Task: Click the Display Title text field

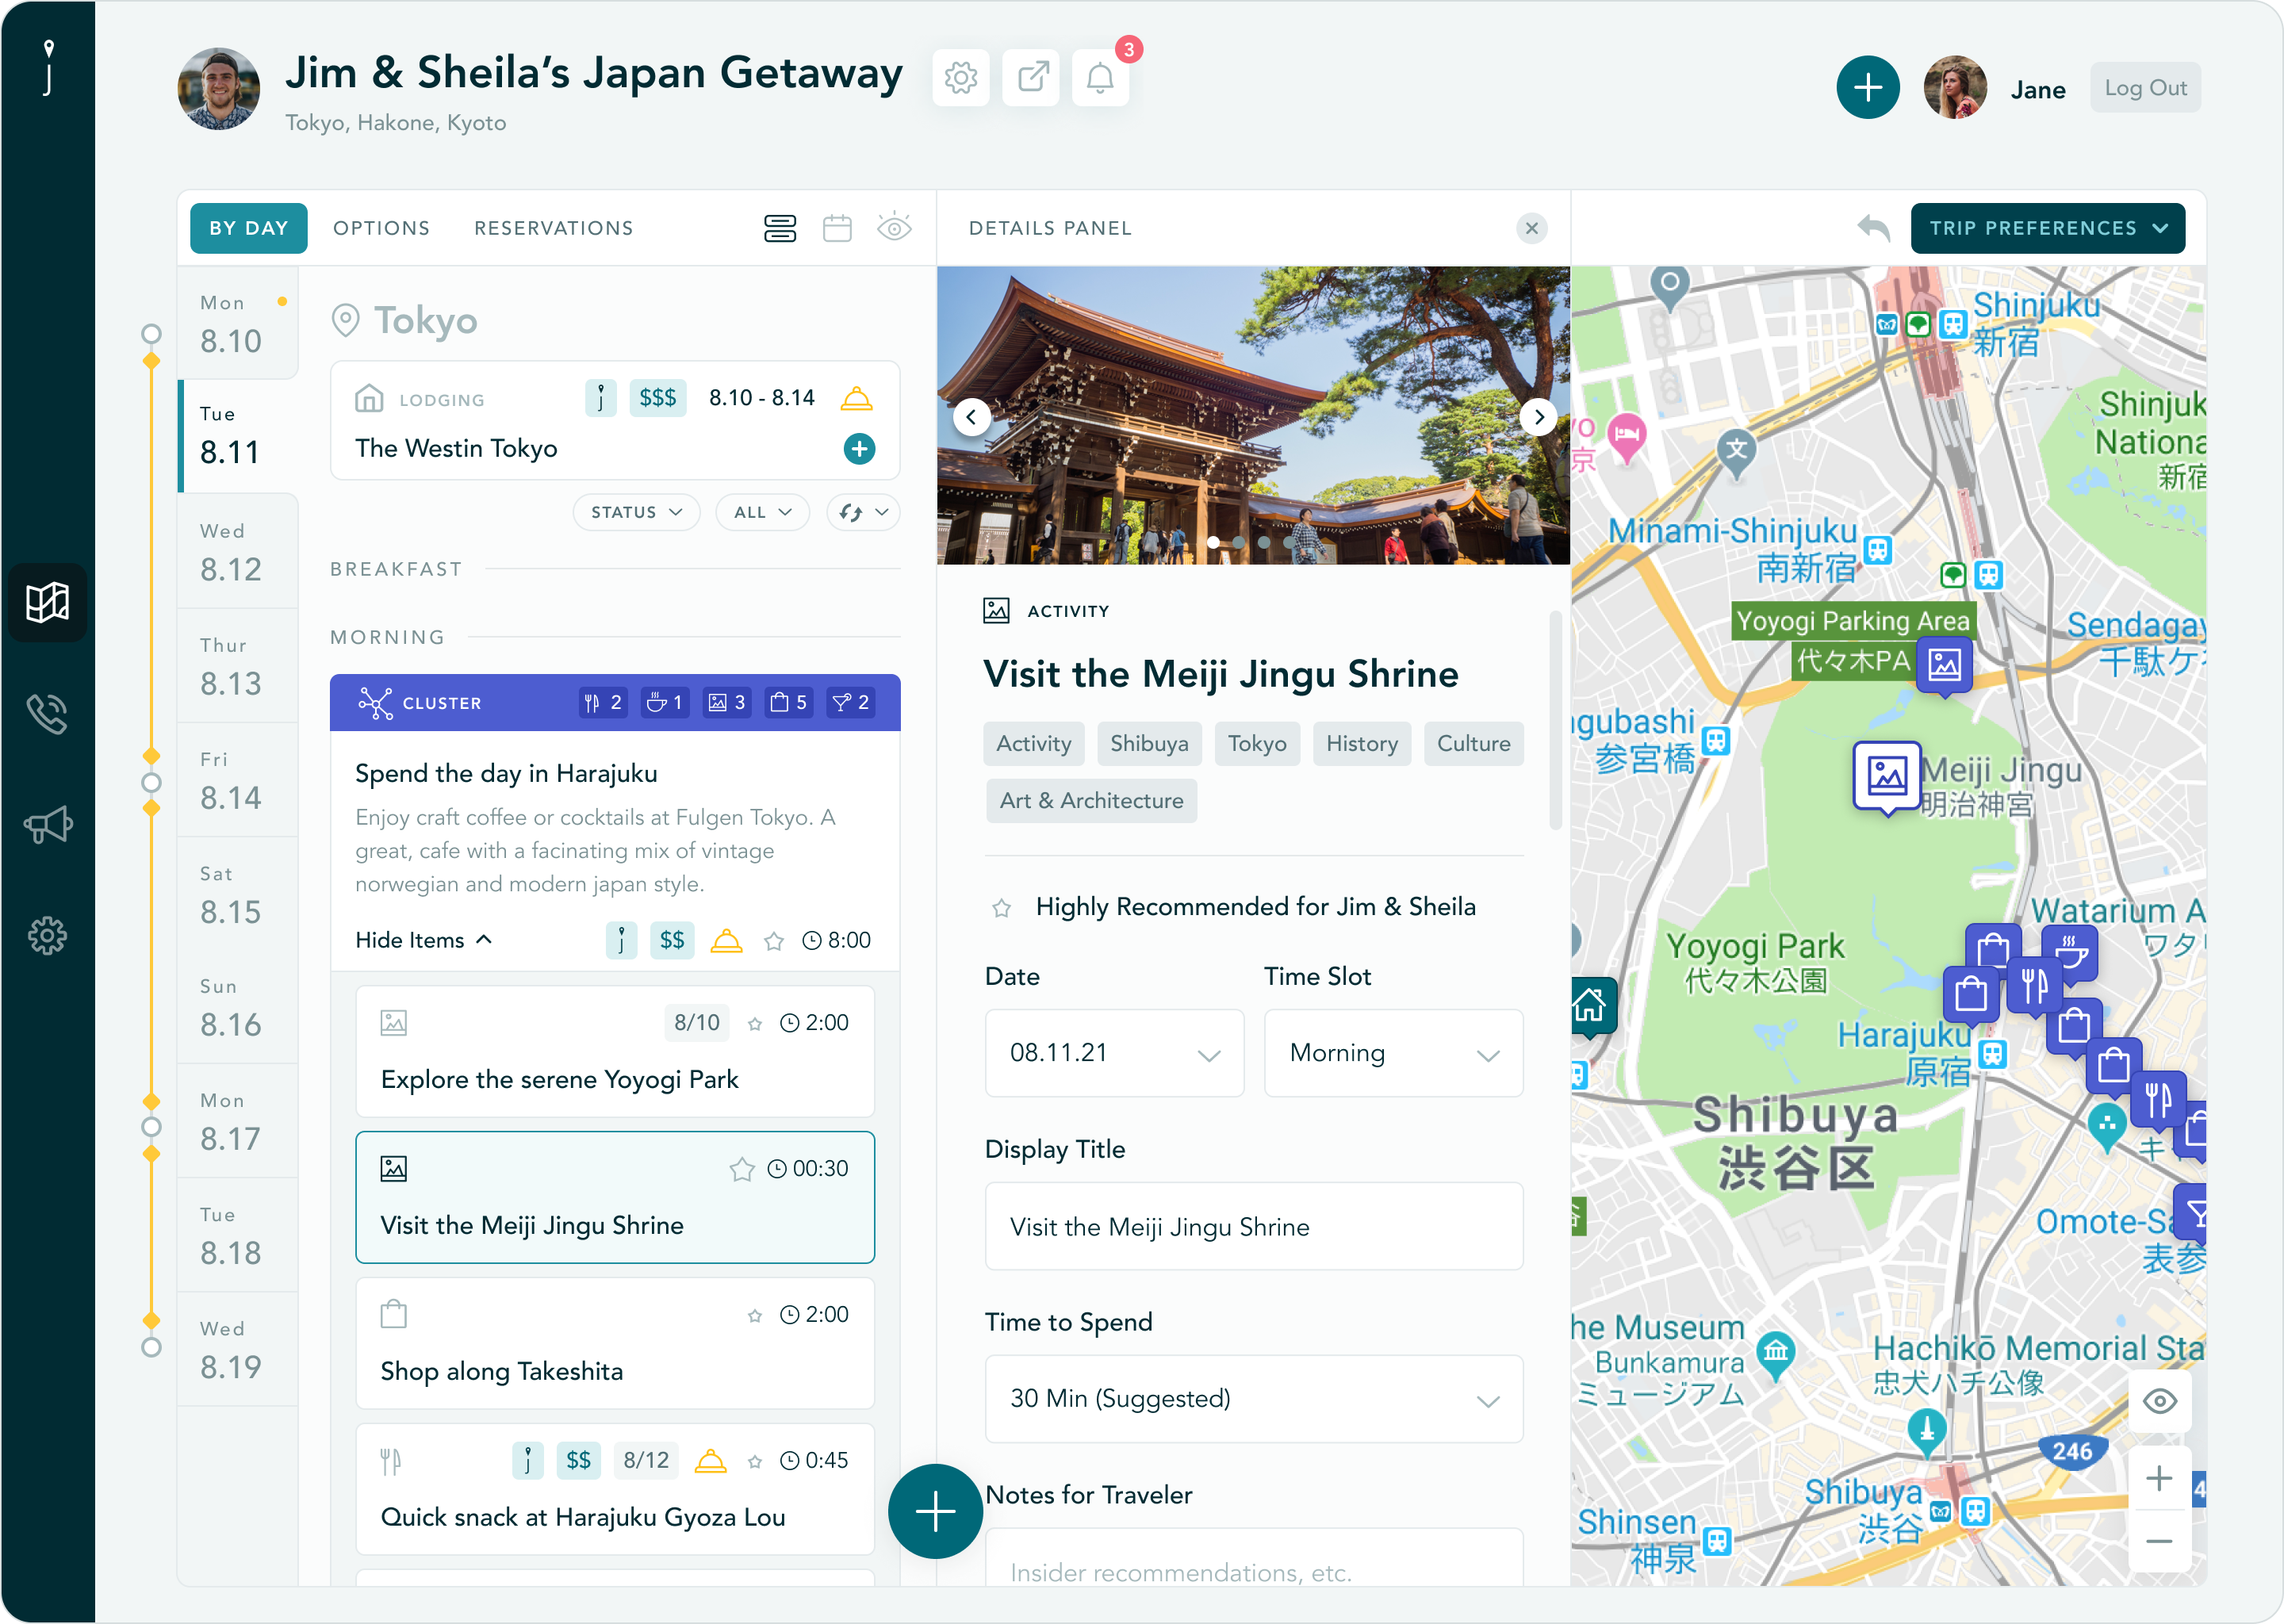Action: (x=1253, y=1227)
